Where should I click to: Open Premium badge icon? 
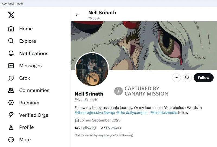pos(11,103)
